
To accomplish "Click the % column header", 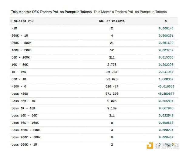I will (x=166, y=21).
